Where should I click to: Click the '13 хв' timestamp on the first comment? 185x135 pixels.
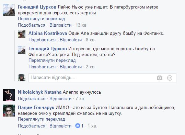81,25
